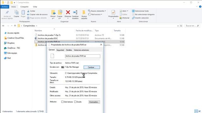The height and width of the screenshot is (113, 202).
Task: Select the Copiar ribbon icon
Action: tap(16, 14)
